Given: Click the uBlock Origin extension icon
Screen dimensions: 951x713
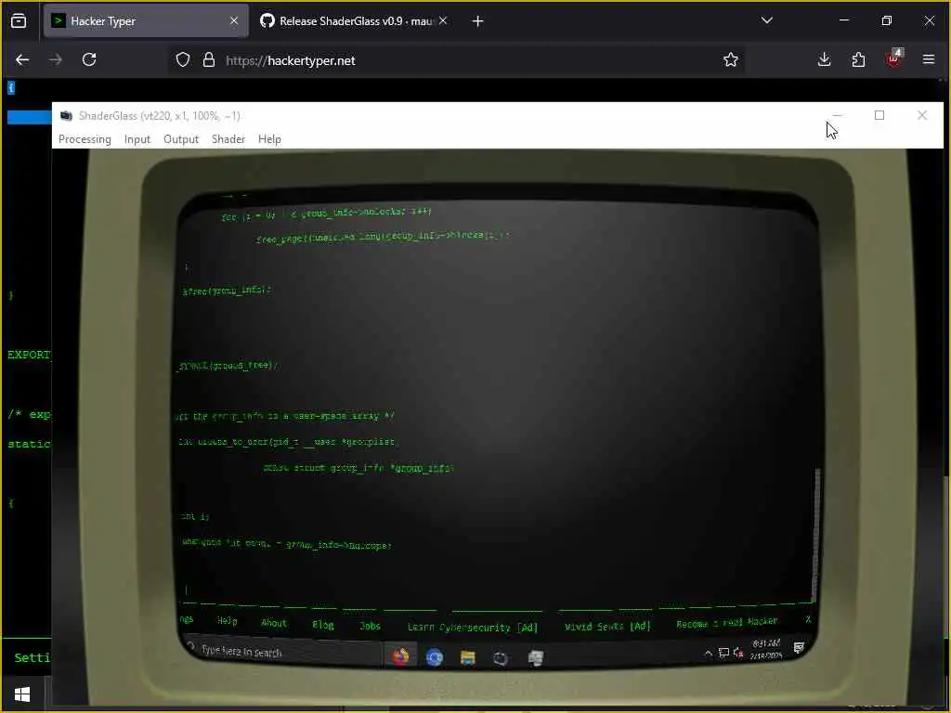Looking at the screenshot, I should [x=894, y=58].
